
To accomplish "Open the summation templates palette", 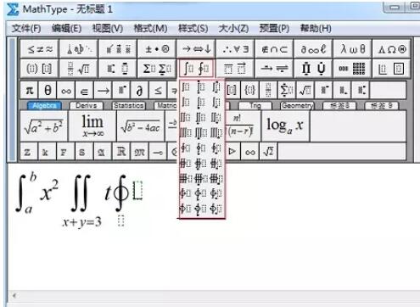I will (157, 69).
